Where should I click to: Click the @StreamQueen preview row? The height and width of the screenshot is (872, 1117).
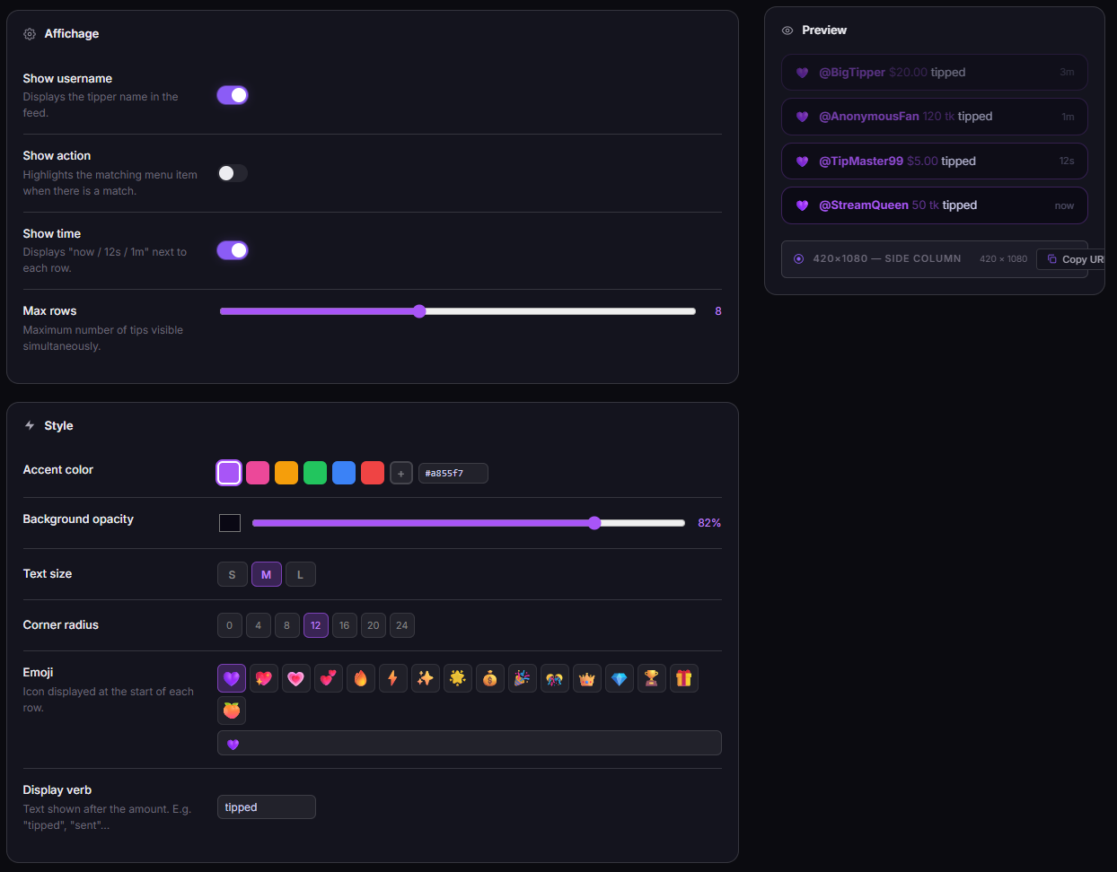[x=935, y=205]
